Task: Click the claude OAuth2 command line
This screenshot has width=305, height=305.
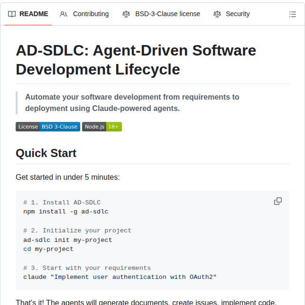Action: pos(120,277)
